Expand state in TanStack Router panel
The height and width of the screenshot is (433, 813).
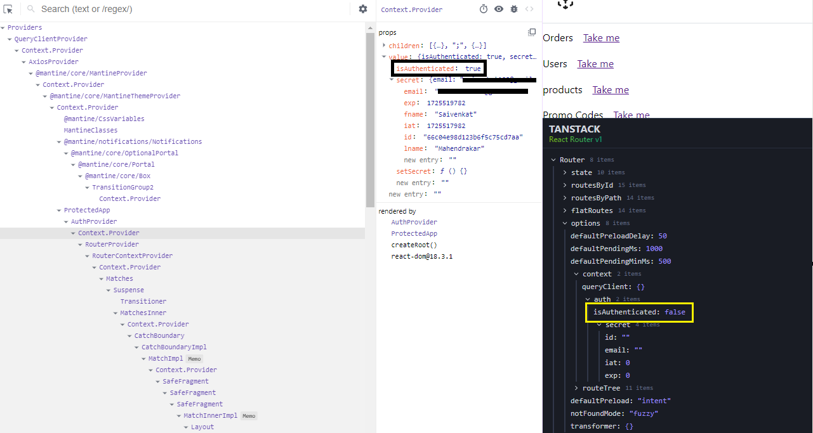point(565,172)
